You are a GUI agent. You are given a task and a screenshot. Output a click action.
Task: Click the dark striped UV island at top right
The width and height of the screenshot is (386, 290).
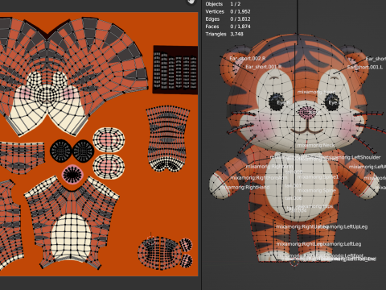click(x=175, y=70)
